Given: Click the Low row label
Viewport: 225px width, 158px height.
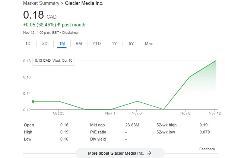Looking at the screenshot, I should click(x=28, y=139).
